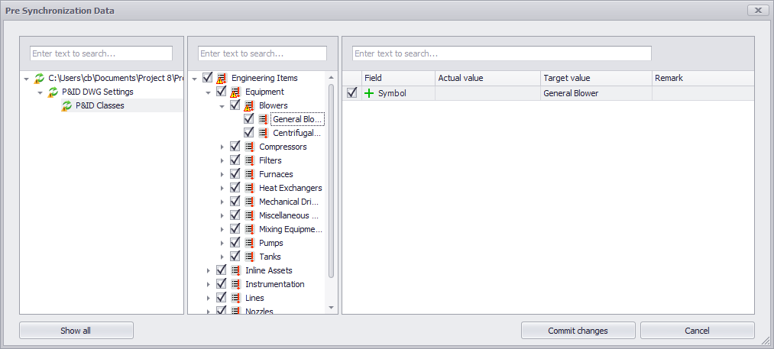Select the Filters tree item
This screenshot has width=774, height=349.
270,161
